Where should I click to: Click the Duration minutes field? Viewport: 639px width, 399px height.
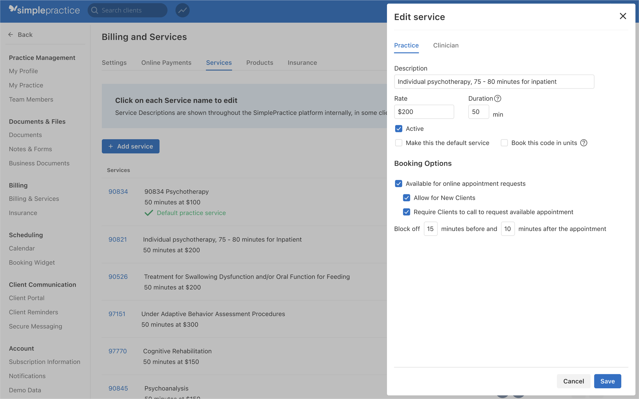click(478, 112)
